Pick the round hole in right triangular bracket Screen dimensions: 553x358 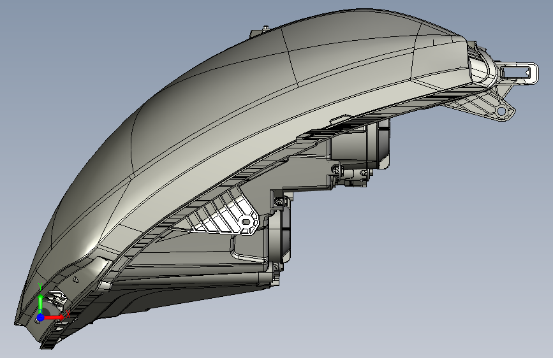(501, 111)
